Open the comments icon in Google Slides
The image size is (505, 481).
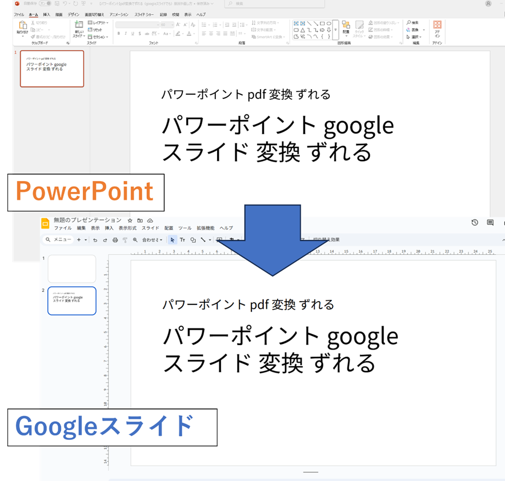coord(490,223)
